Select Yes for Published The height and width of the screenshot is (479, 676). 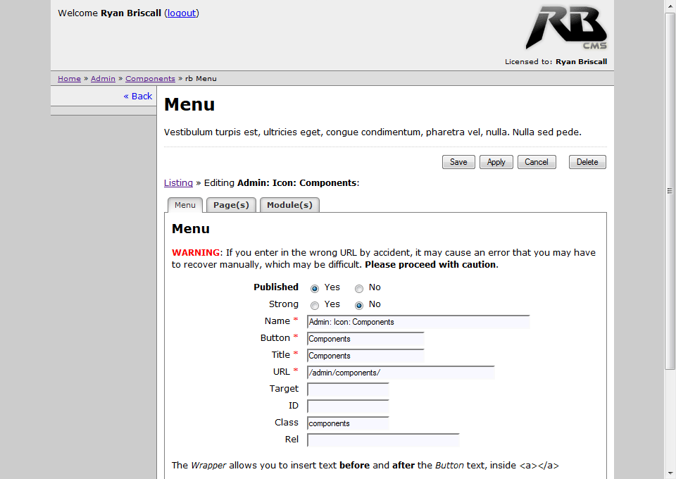point(315,288)
